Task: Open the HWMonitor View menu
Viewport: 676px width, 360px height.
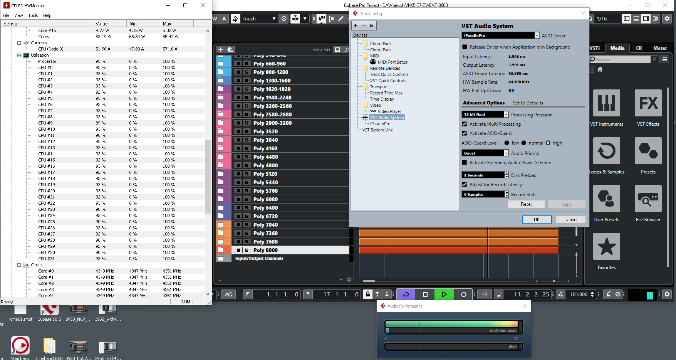Action: coord(18,15)
